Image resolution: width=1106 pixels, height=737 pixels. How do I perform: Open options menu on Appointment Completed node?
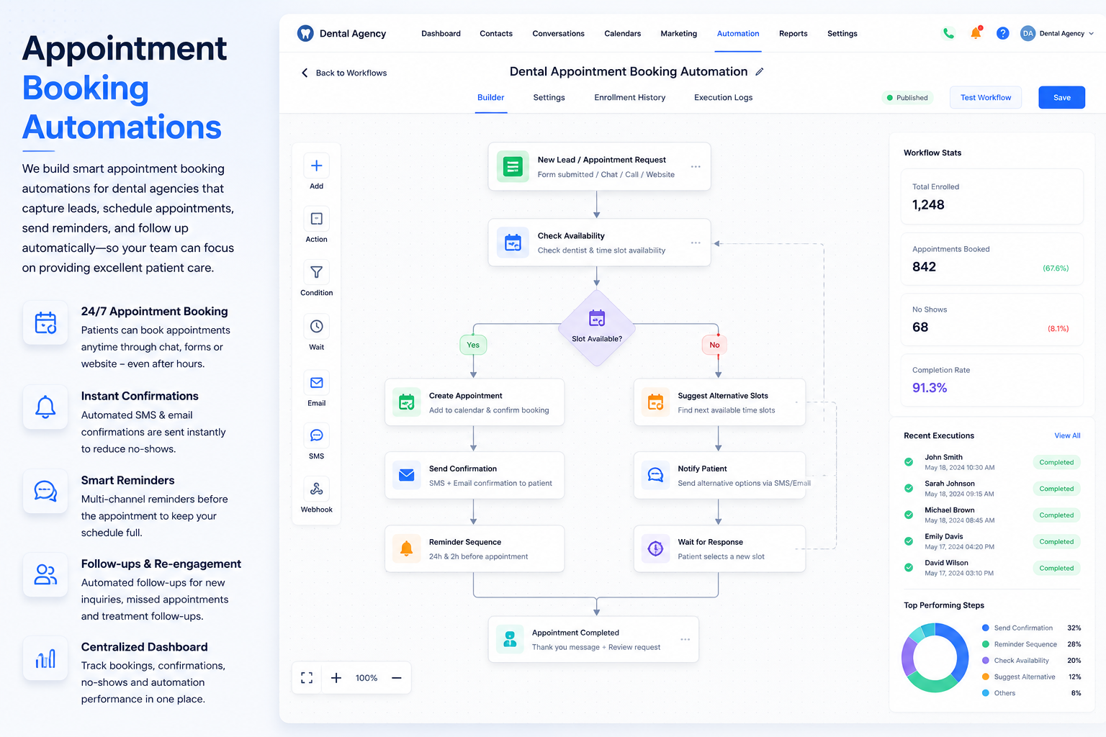[x=685, y=639]
